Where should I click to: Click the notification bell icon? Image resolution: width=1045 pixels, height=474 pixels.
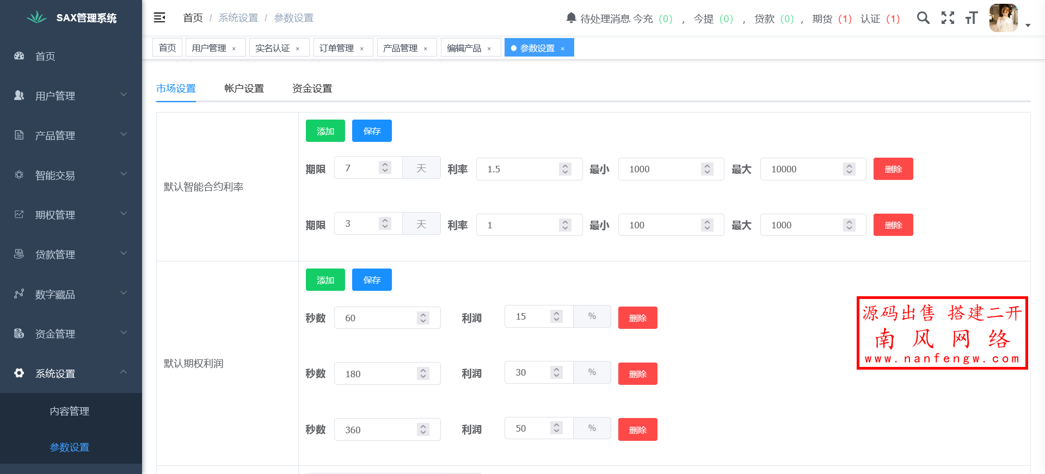(571, 18)
